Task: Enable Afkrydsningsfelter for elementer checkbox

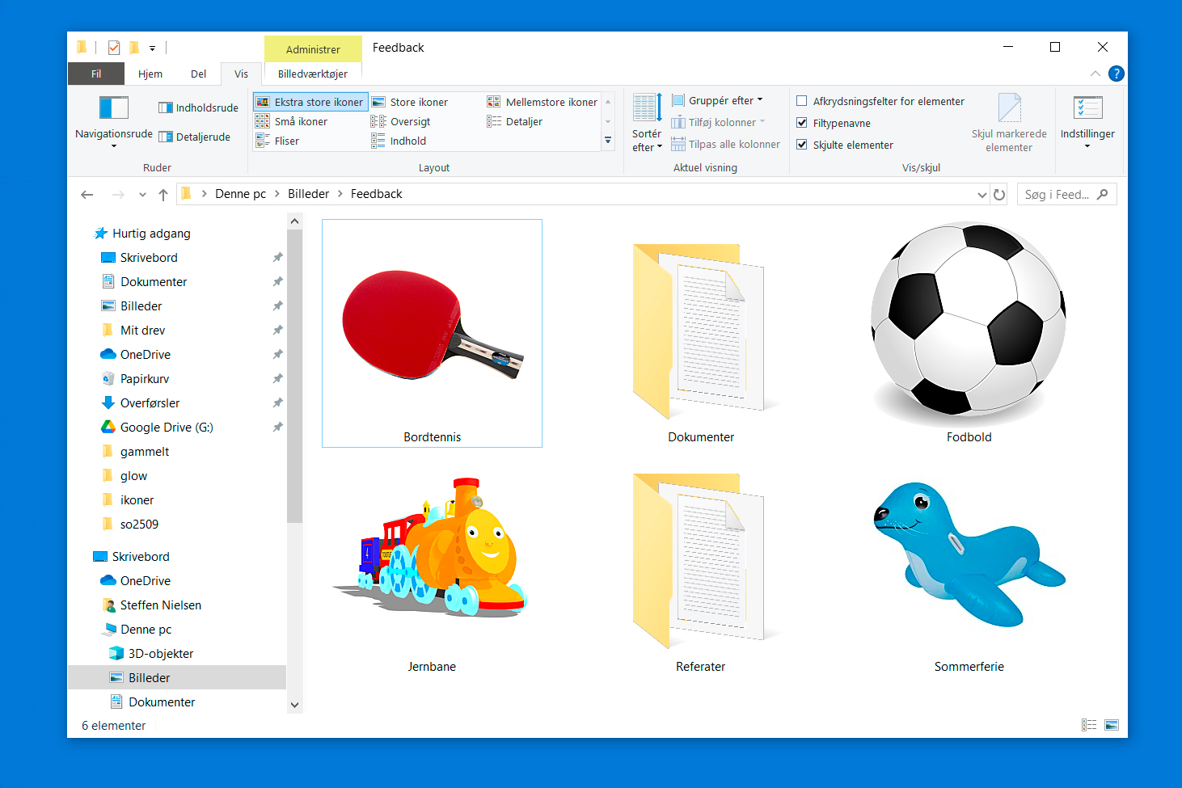Action: point(802,101)
